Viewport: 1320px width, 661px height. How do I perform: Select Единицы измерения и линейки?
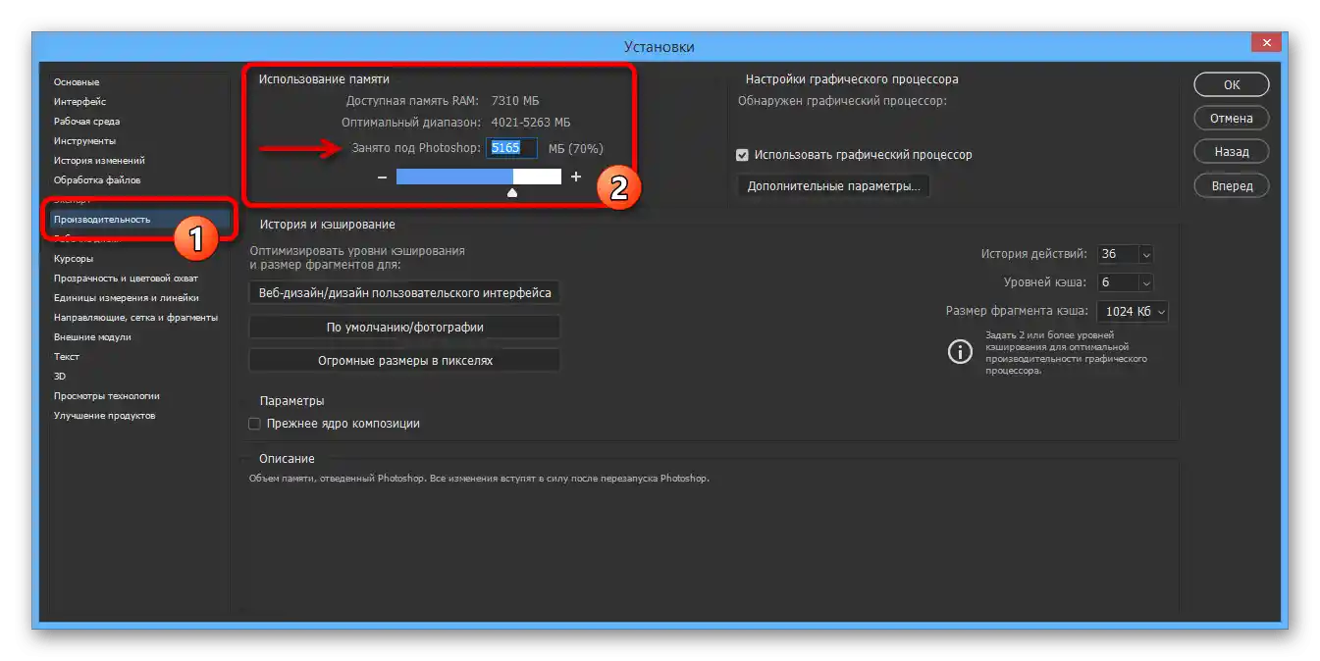pos(126,298)
